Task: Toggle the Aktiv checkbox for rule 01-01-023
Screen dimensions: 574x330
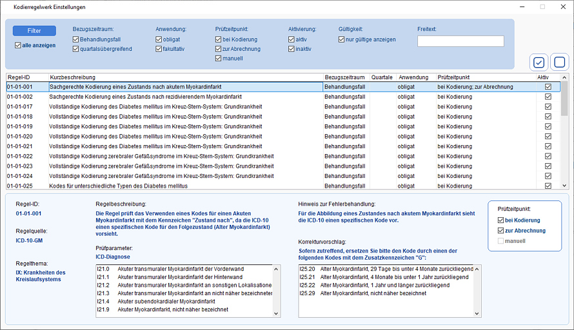Action: pyautogui.click(x=548, y=166)
